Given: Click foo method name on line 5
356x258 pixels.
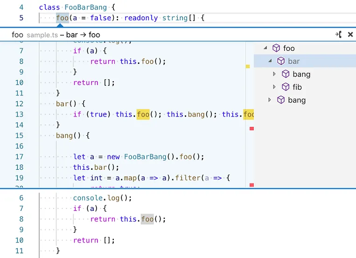Looking at the screenshot, I should [63, 18].
